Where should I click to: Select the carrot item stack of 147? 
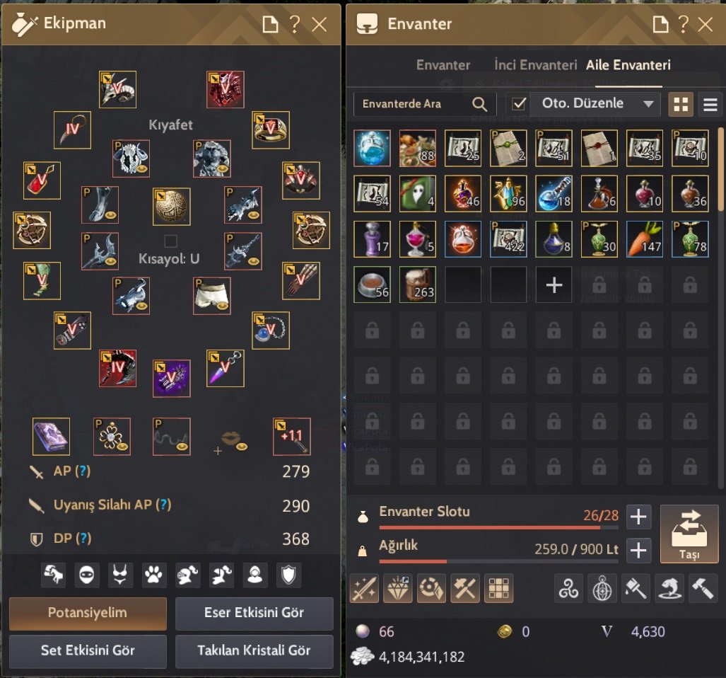point(645,239)
